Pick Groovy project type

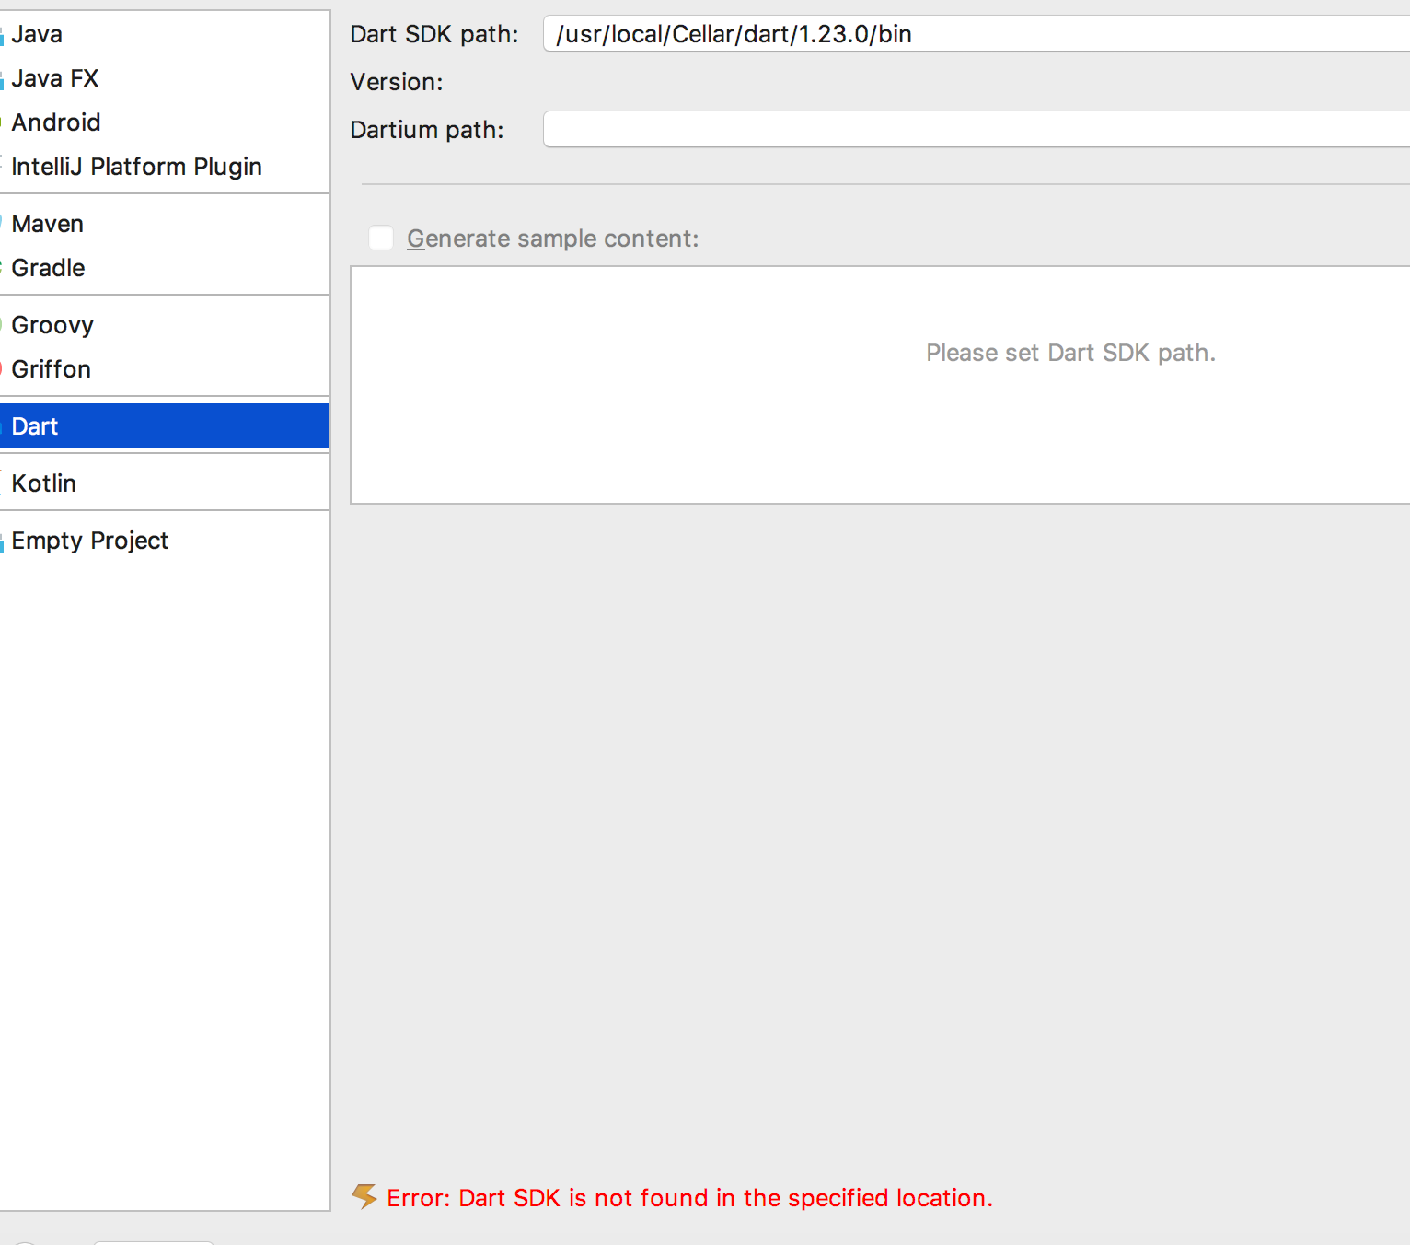pyautogui.click(x=165, y=325)
